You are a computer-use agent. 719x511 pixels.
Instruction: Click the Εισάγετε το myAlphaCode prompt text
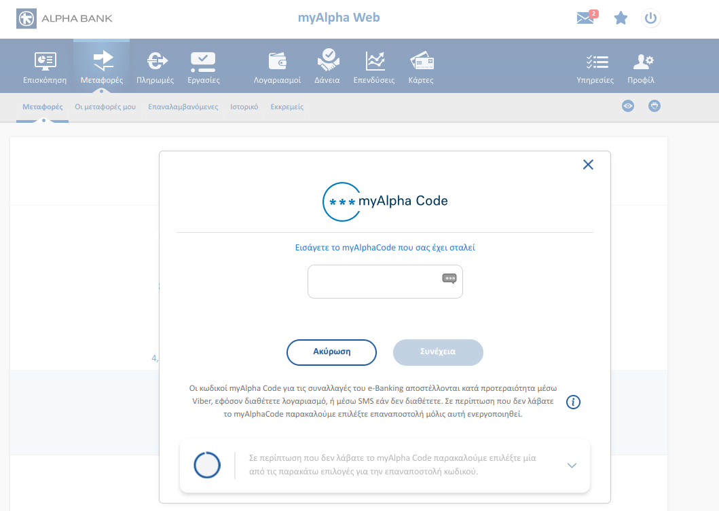point(385,248)
